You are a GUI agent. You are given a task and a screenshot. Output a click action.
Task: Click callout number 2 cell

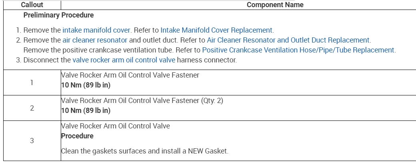click(31, 108)
